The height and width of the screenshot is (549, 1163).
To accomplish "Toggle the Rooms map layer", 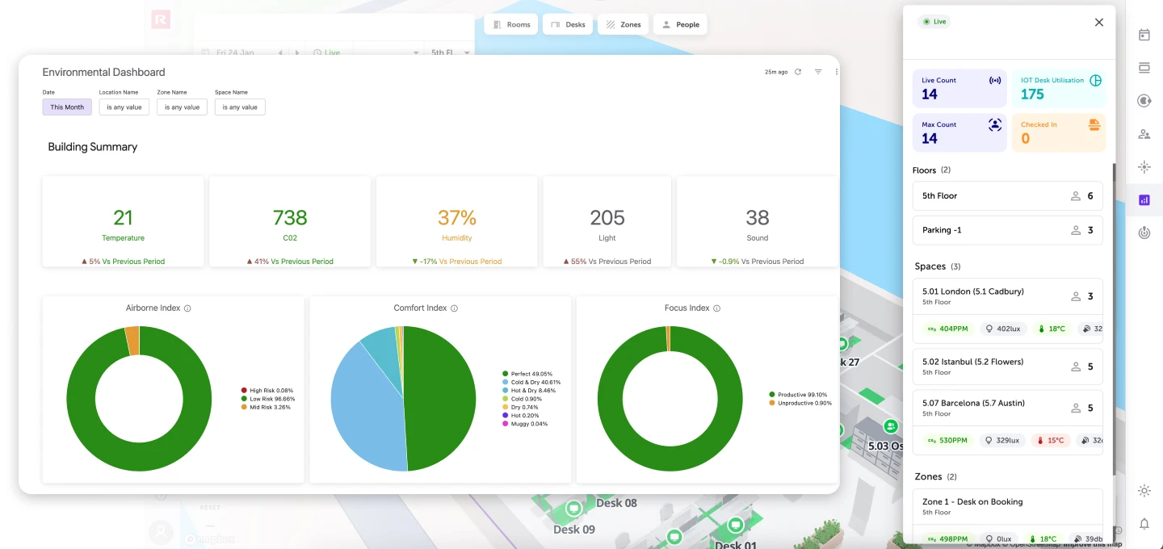I will tap(511, 25).
